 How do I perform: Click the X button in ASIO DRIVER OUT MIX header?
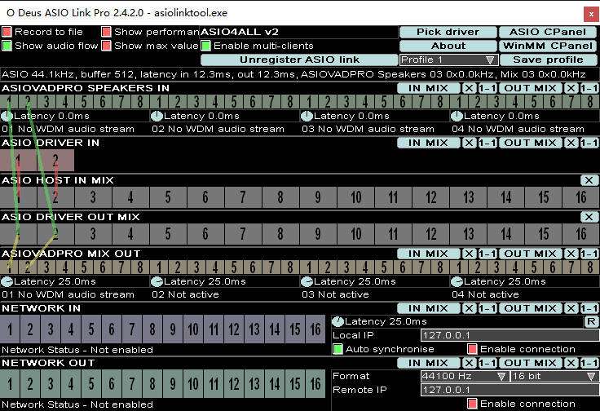pyautogui.click(x=589, y=217)
